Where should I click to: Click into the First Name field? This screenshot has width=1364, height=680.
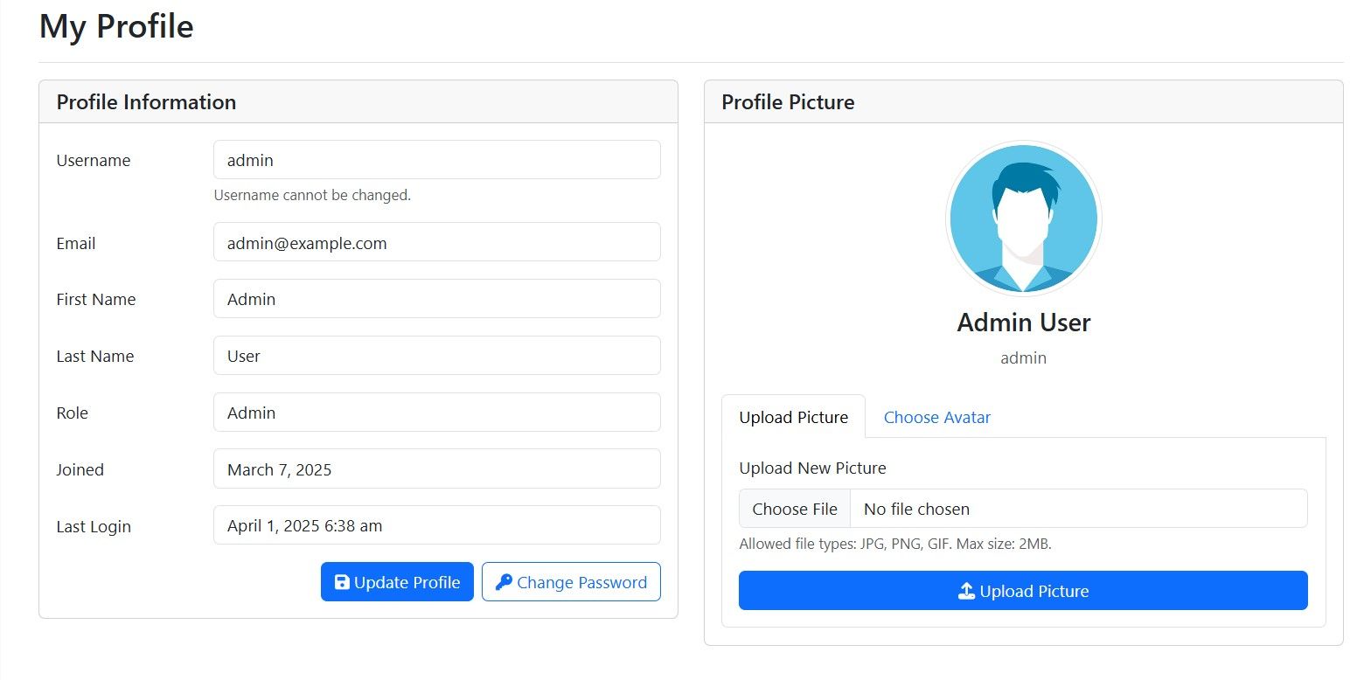tap(436, 299)
